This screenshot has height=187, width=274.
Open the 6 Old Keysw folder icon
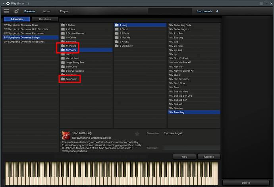click(x=117, y=46)
